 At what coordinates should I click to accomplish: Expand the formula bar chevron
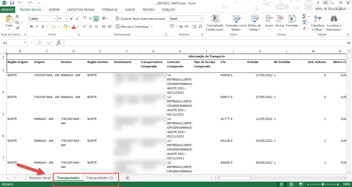click(348, 43)
